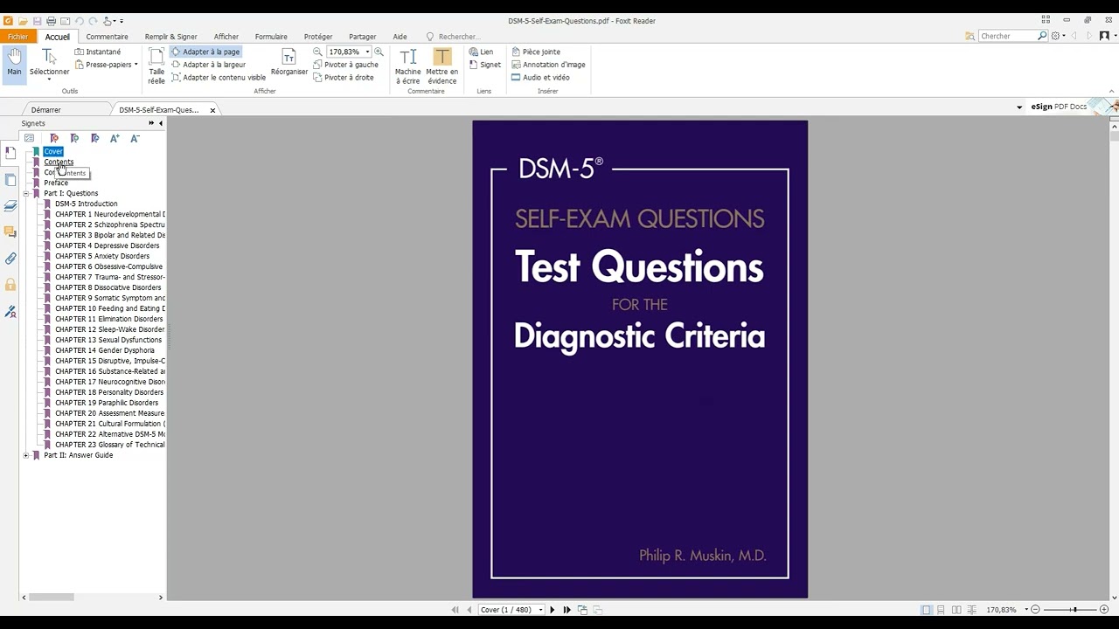Viewport: 1119px width, 629px height.
Task: Open the Afficher ribbon tab
Action: pyautogui.click(x=226, y=37)
